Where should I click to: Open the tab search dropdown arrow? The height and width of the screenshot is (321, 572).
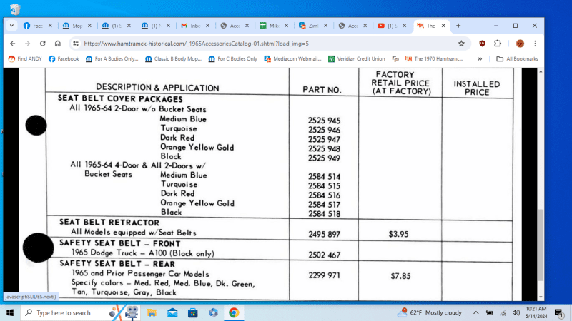tap(11, 26)
